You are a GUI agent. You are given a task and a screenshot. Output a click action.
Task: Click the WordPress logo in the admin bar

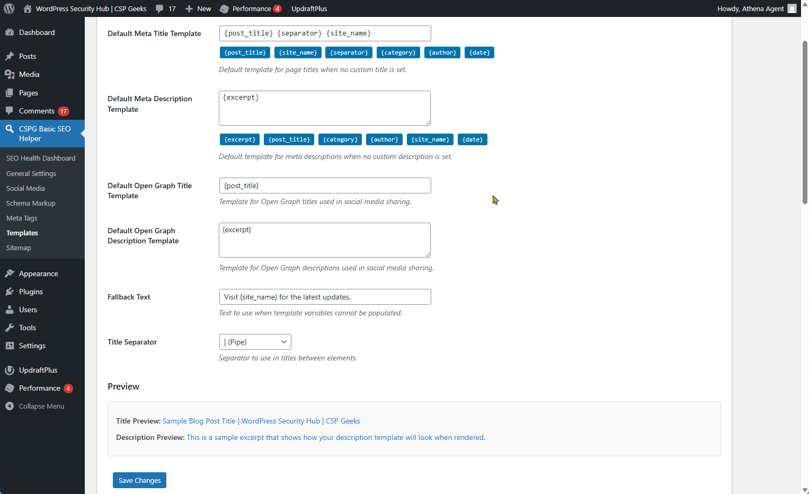(8, 8)
